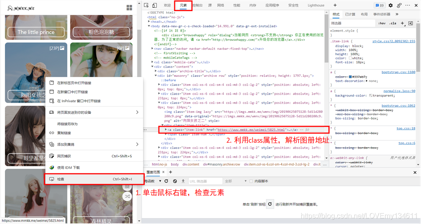Click the shuffle icon on the webpage
421x224 pixels.
point(127,196)
